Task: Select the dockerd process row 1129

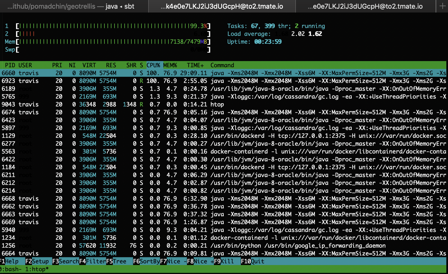Action: pyautogui.click(x=224, y=136)
